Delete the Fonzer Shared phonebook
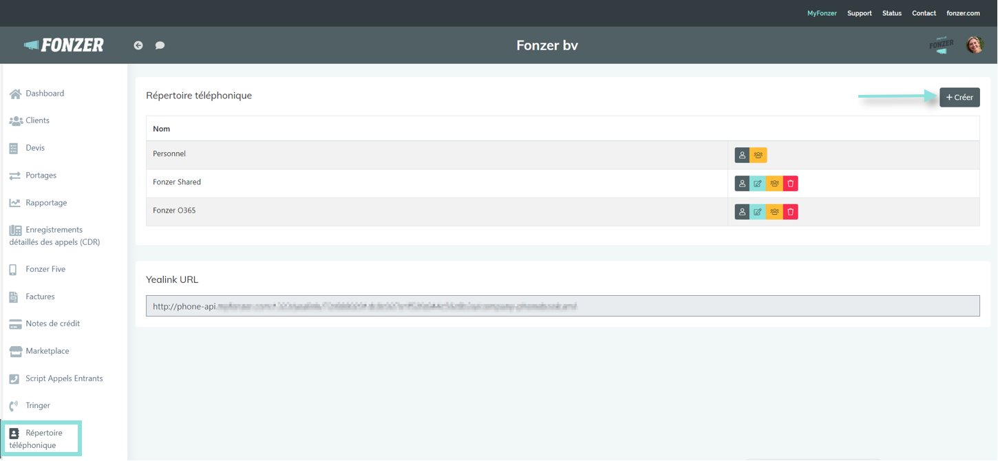Viewport: 998px width, 461px height. point(791,184)
